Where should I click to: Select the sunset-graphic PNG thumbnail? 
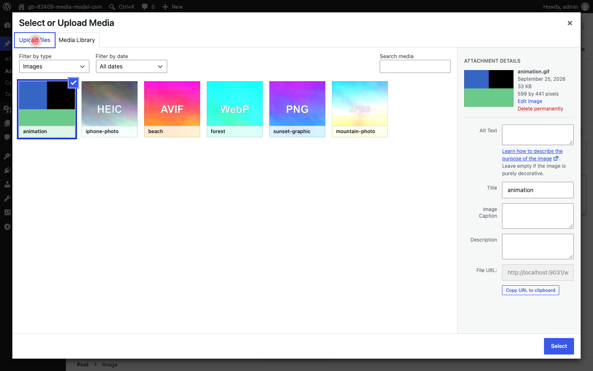click(297, 109)
